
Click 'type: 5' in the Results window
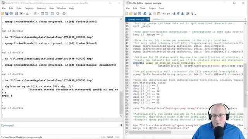[x=7, y=96]
